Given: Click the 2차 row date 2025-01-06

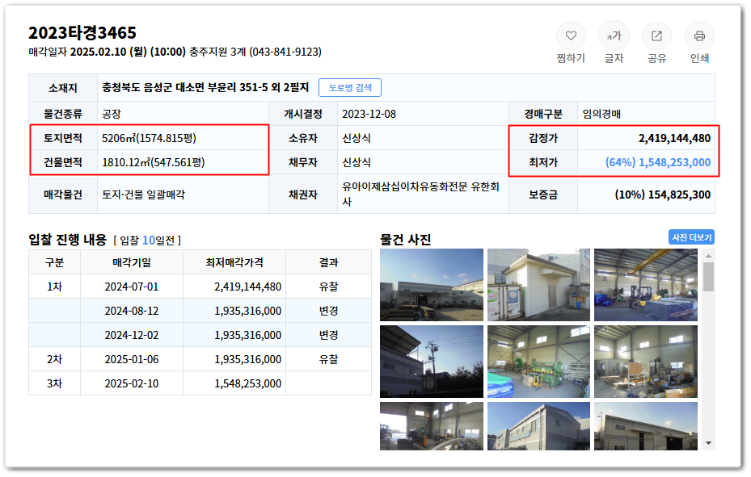Looking at the screenshot, I should [132, 359].
